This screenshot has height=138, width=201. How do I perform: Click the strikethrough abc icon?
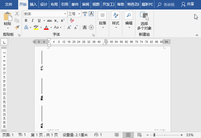[50, 21]
